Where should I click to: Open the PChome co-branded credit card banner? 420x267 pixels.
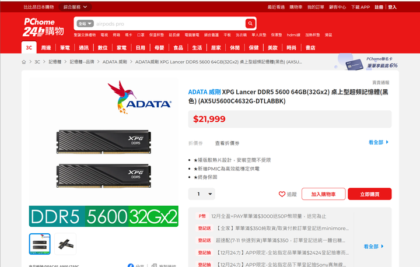click(x=373, y=62)
